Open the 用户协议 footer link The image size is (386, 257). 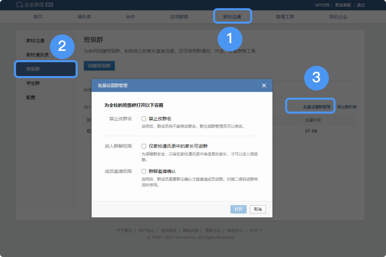pos(146,230)
